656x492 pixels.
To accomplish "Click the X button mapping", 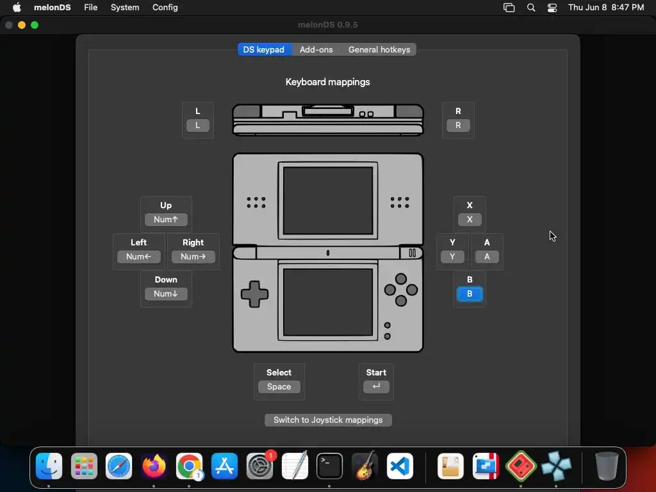I will pos(470,220).
